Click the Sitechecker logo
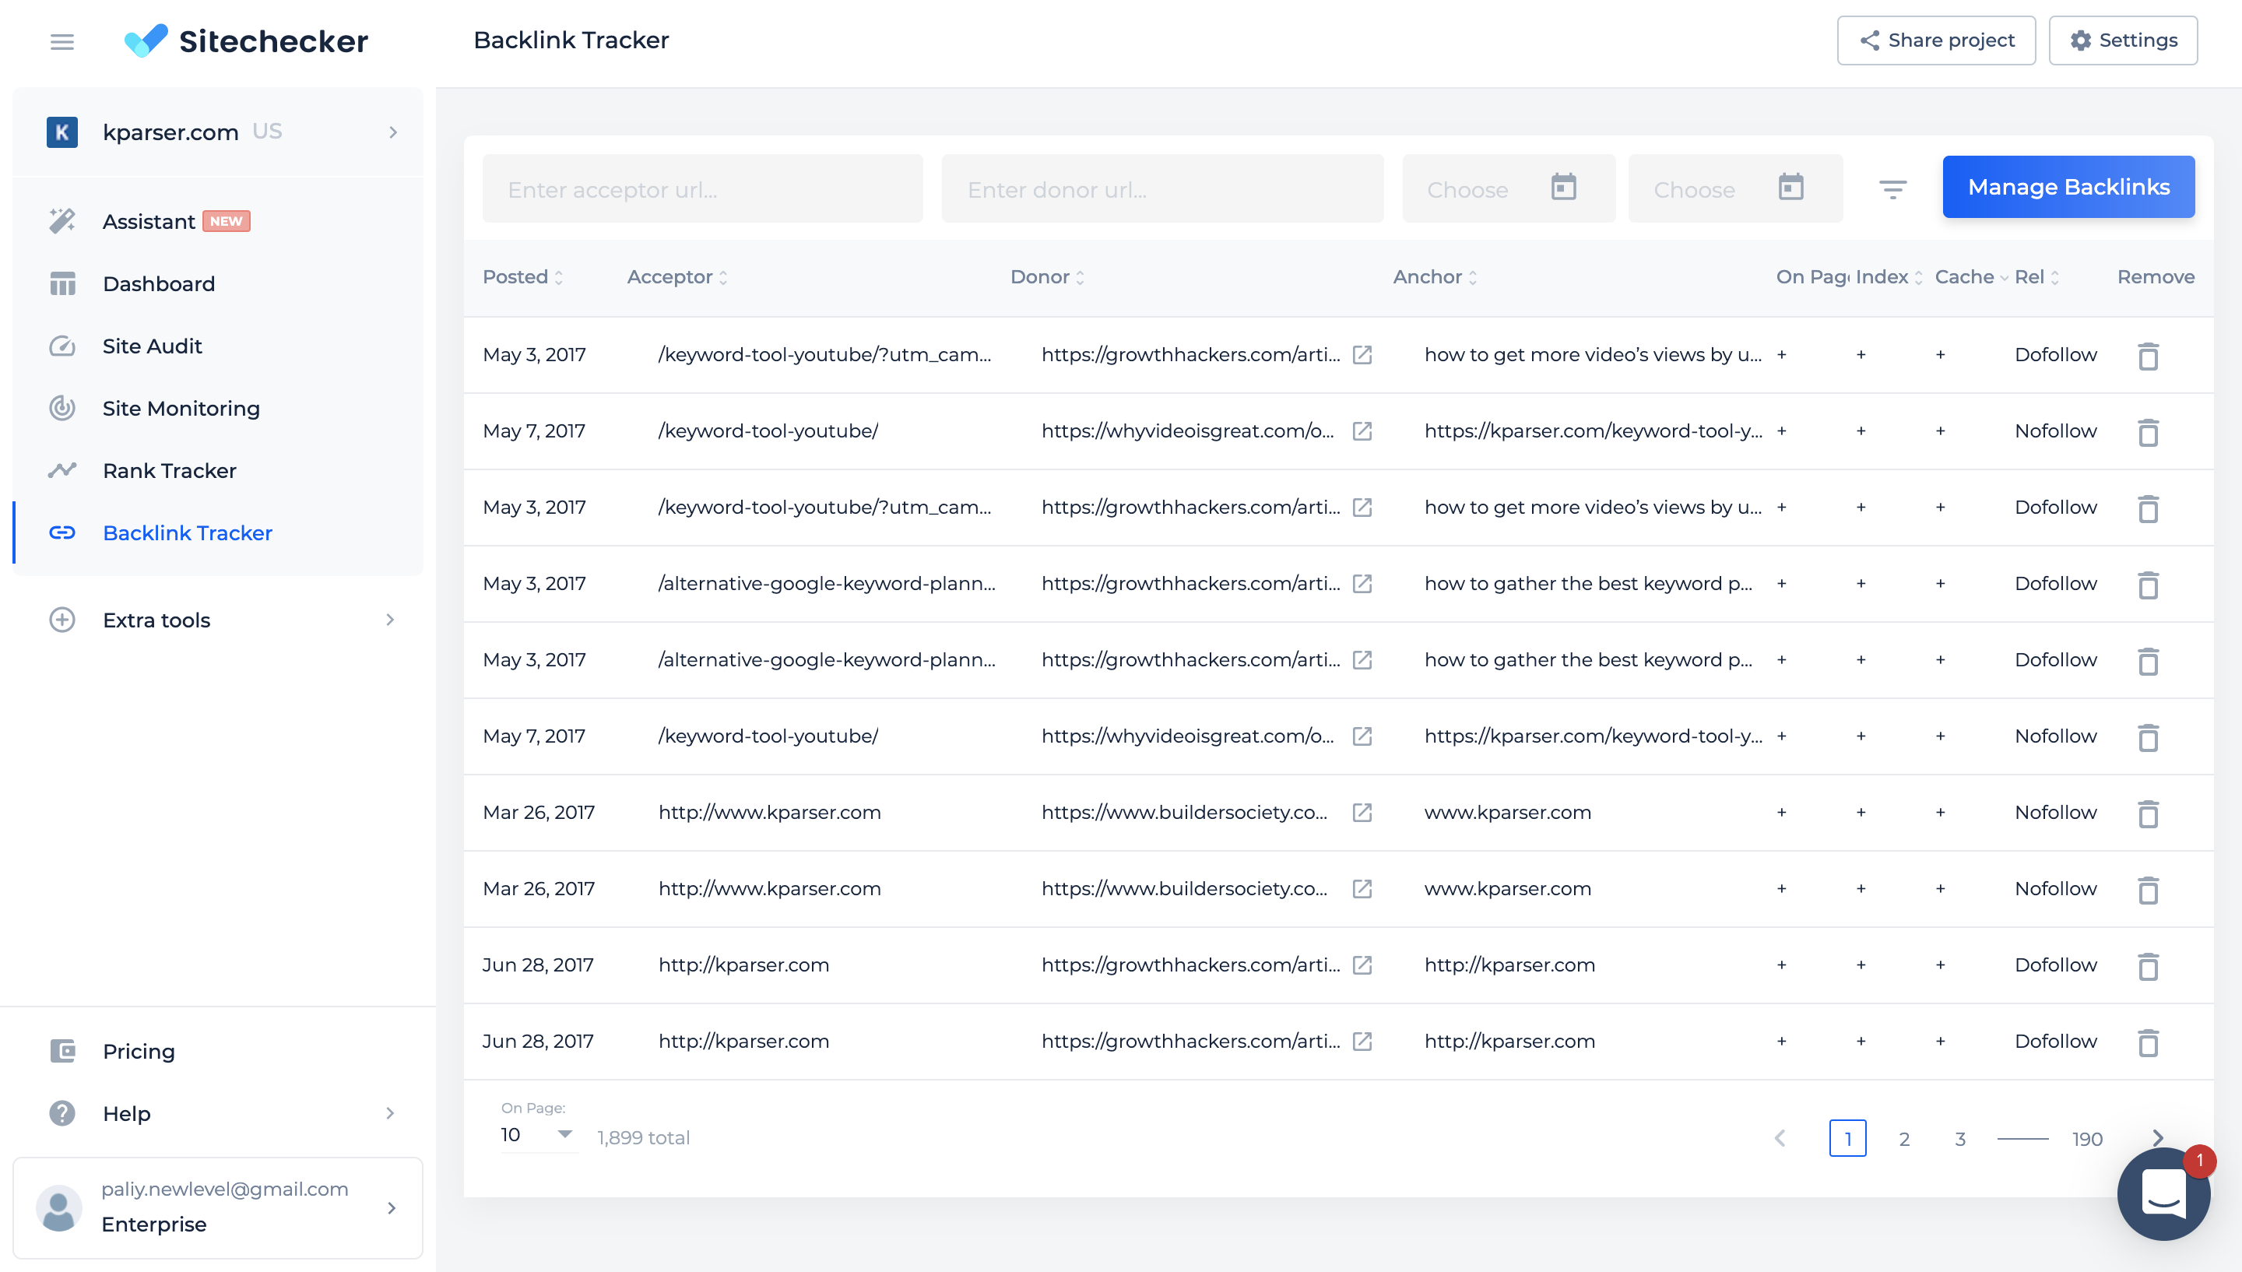This screenshot has height=1272, width=2242. point(245,41)
